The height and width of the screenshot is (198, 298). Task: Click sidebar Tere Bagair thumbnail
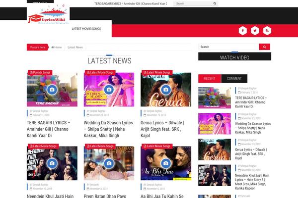pyautogui.click(x=215, y=98)
